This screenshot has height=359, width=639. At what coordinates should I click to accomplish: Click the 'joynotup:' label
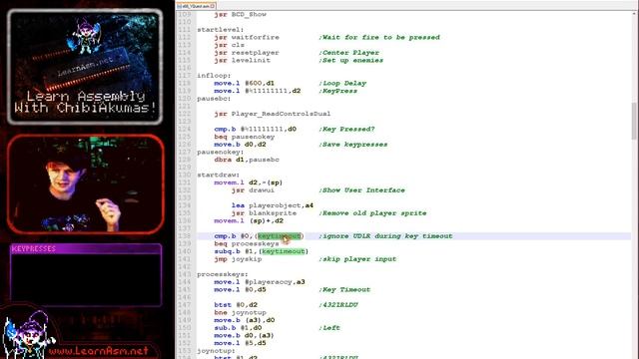click(x=216, y=351)
